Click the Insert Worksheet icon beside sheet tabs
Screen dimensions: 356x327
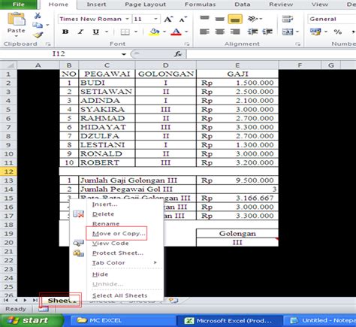[173, 301]
